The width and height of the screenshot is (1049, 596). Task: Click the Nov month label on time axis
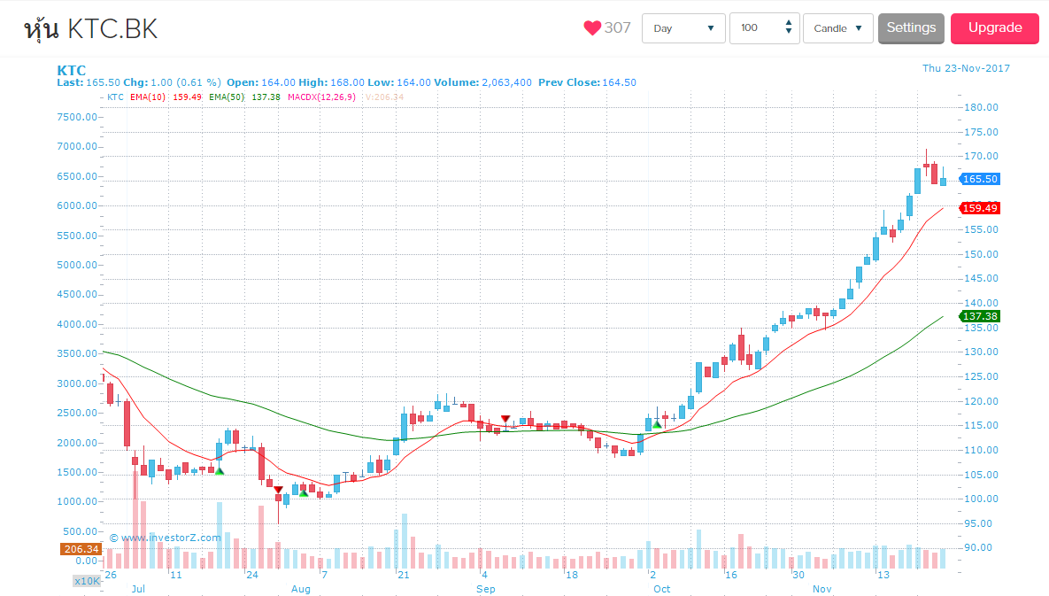click(x=821, y=589)
